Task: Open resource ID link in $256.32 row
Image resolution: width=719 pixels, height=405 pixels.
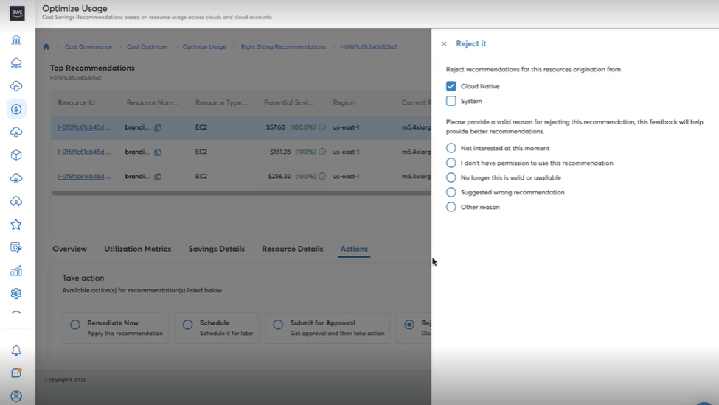Action: pyautogui.click(x=84, y=176)
